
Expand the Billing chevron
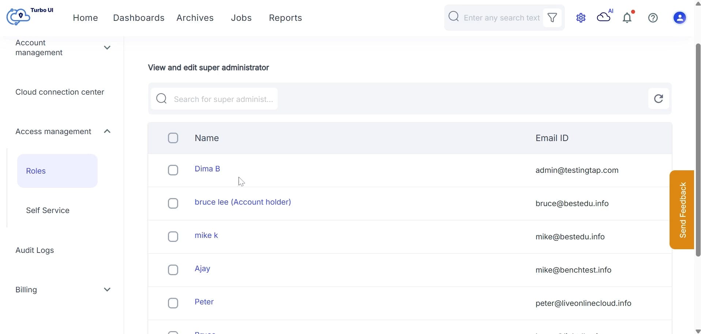(107, 289)
